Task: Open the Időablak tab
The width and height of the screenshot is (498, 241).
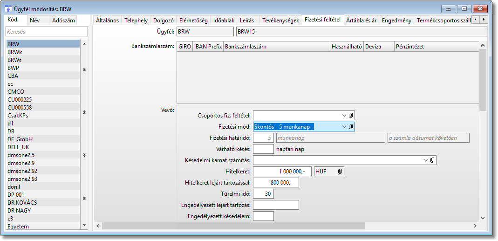Action: 224,21
